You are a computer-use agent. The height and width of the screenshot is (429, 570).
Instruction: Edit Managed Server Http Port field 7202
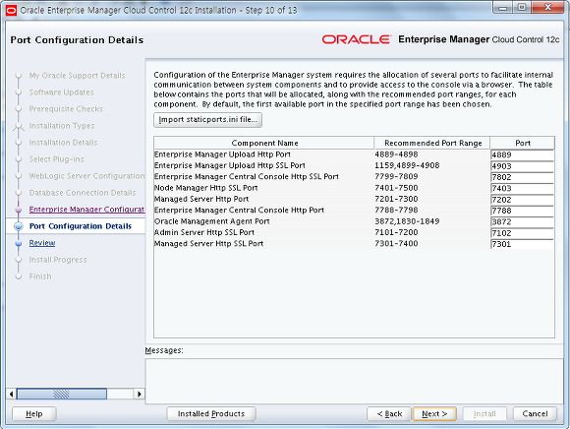[x=522, y=200]
